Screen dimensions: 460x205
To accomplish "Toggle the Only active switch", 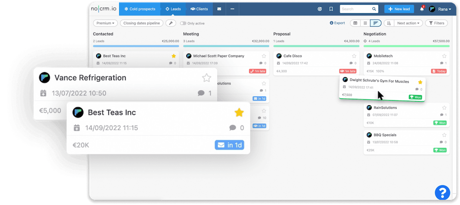I will point(184,23).
